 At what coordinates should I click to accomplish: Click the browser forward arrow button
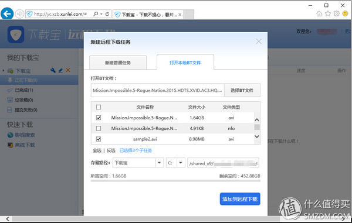coord(19,14)
